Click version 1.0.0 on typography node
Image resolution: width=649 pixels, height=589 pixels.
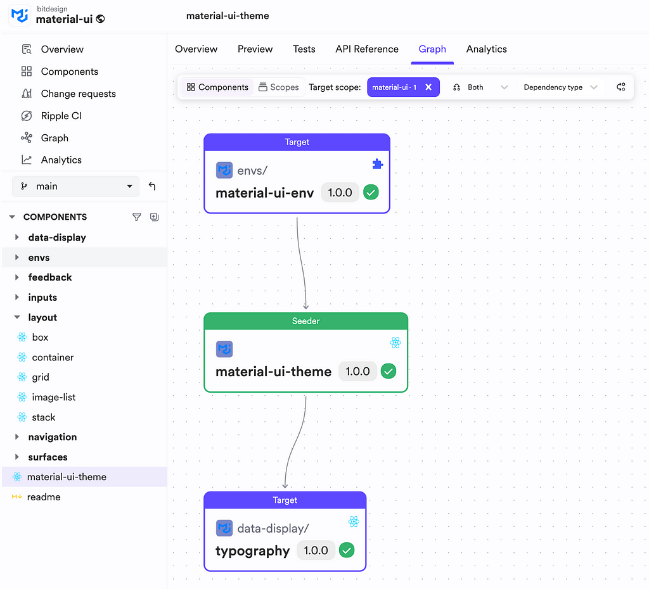(x=316, y=550)
